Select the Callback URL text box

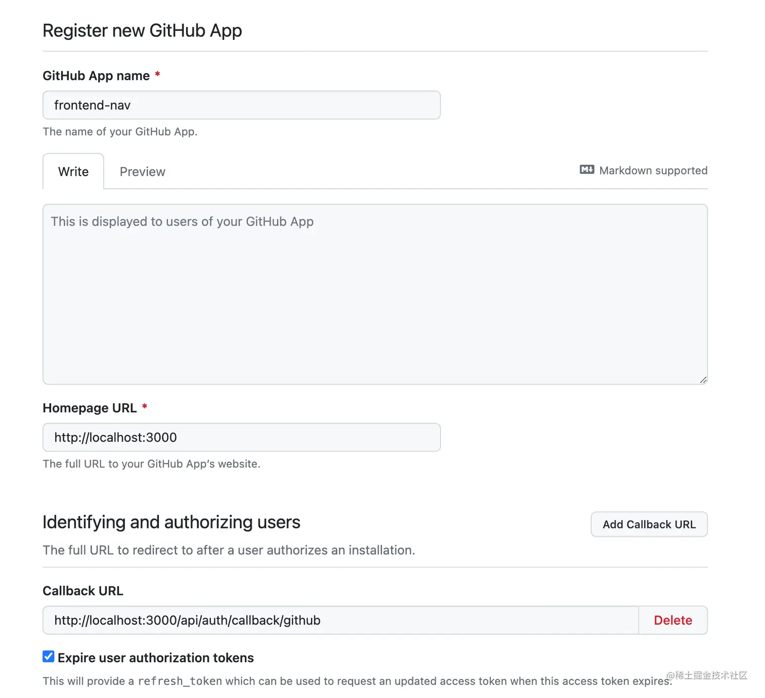pyautogui.click(x=339, y=620)
